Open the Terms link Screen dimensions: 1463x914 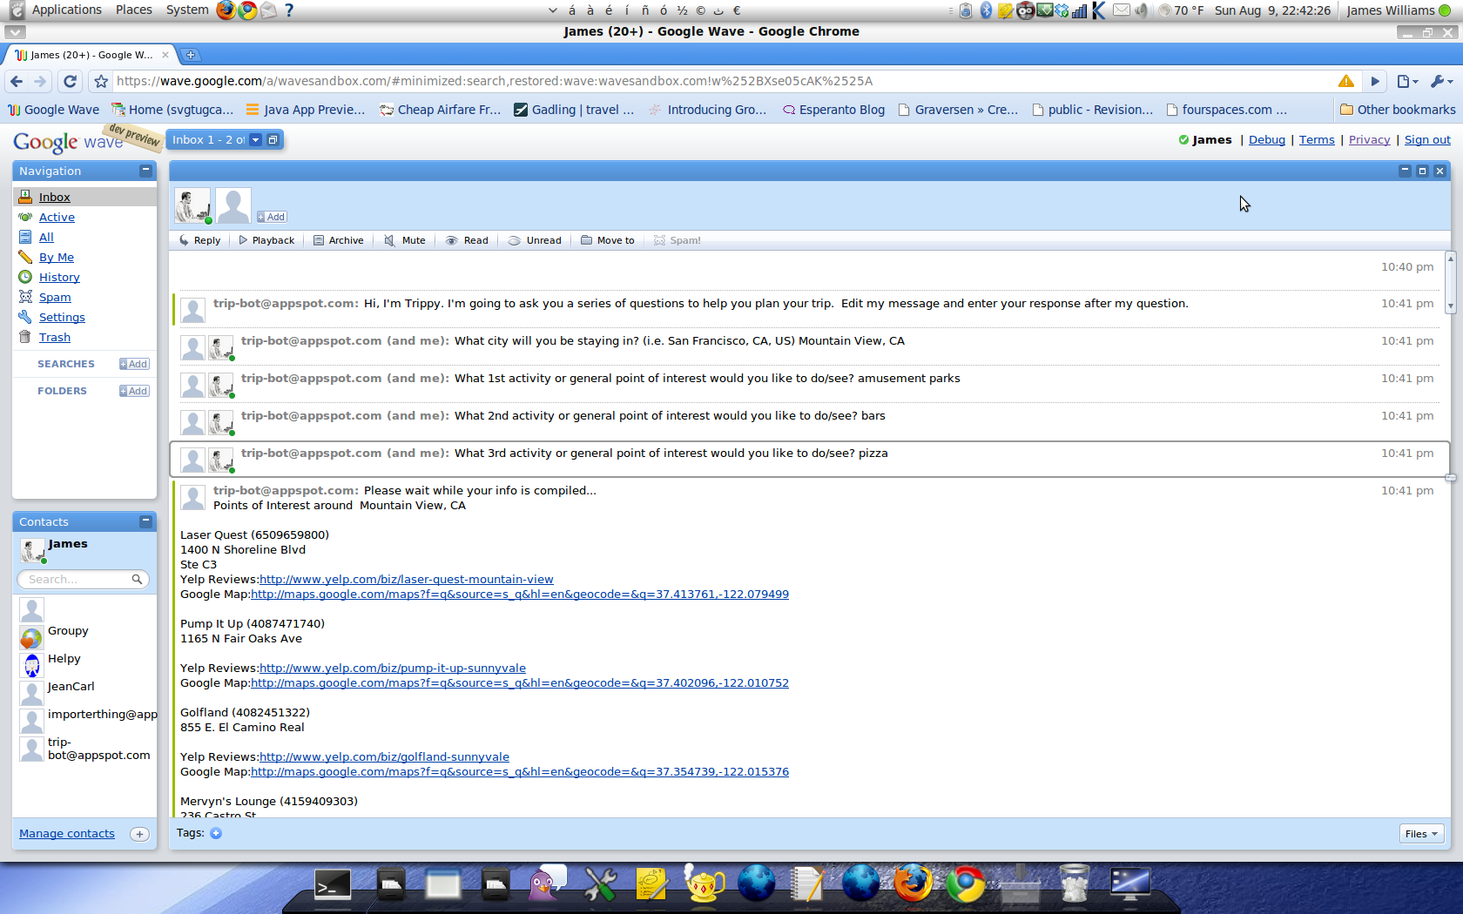pos(1317,140)
